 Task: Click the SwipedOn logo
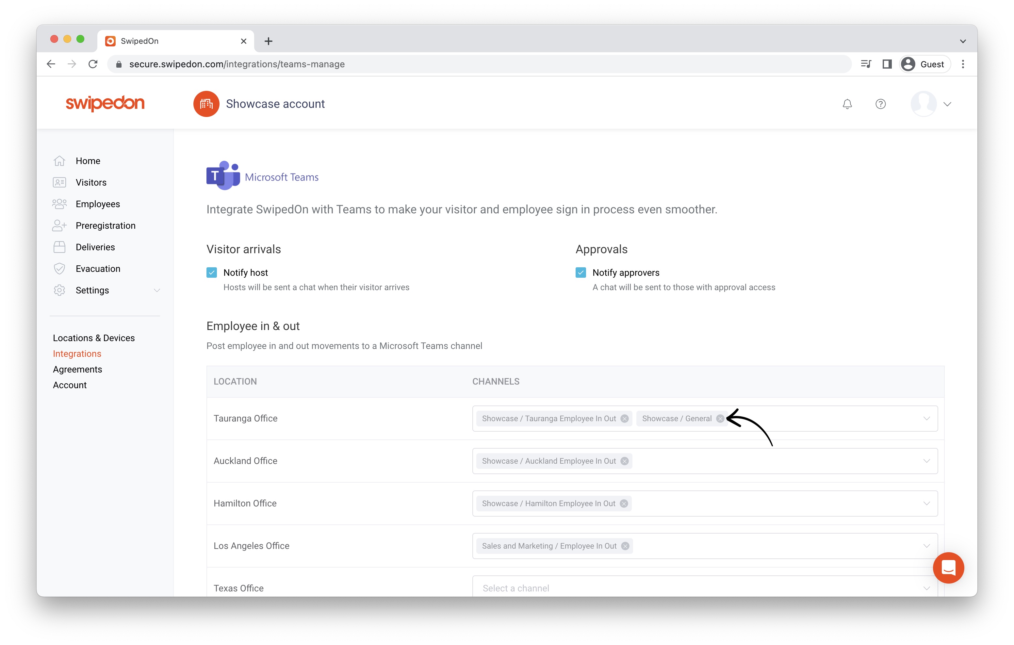click(105, 103)
